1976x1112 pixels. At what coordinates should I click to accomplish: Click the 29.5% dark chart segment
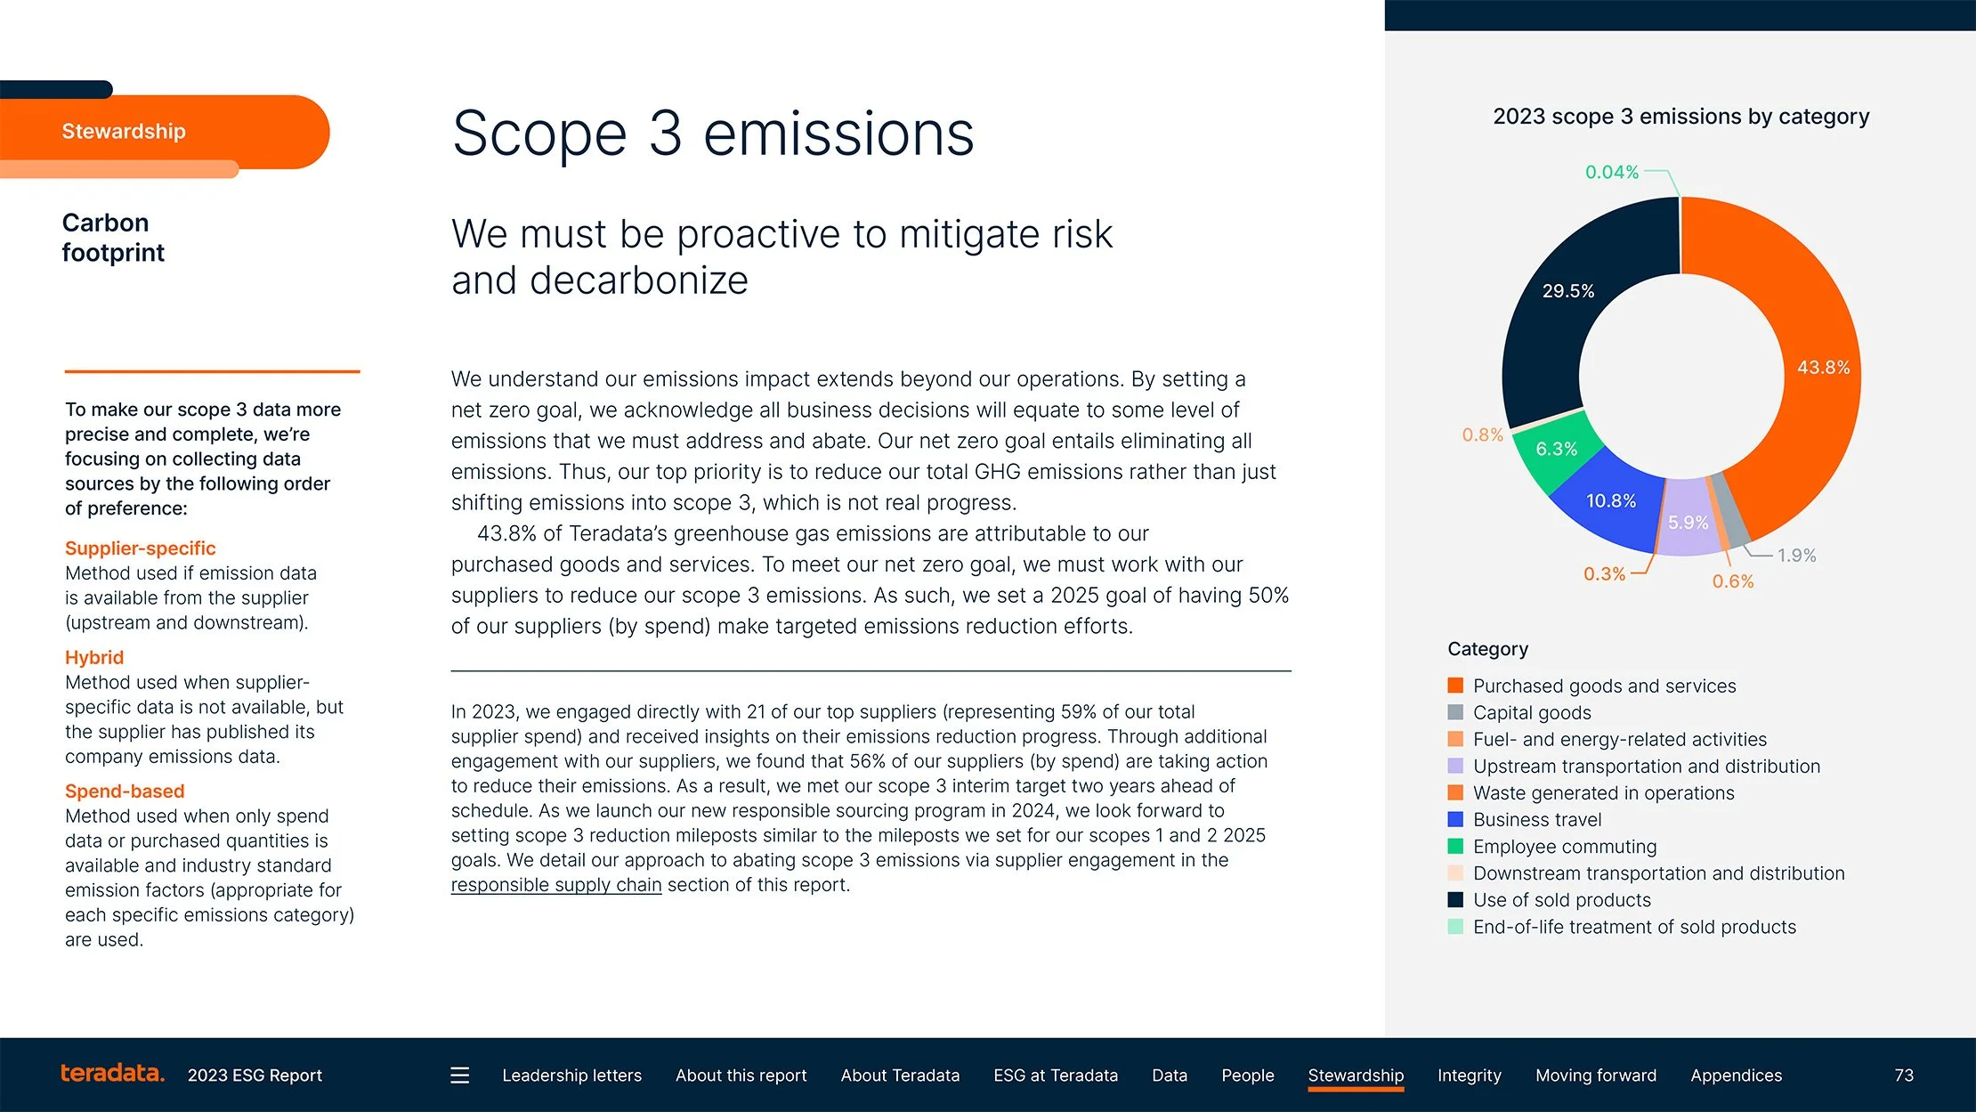pos(1568,291)
